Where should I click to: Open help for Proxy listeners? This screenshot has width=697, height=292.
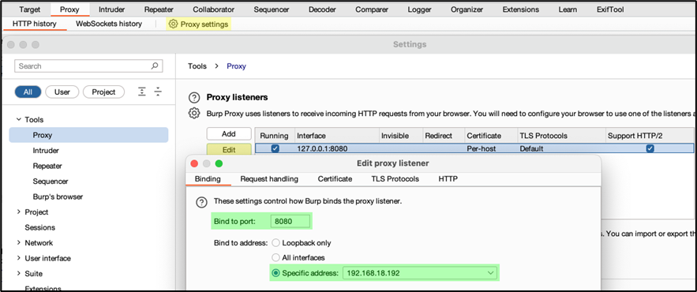pos(194,97)
